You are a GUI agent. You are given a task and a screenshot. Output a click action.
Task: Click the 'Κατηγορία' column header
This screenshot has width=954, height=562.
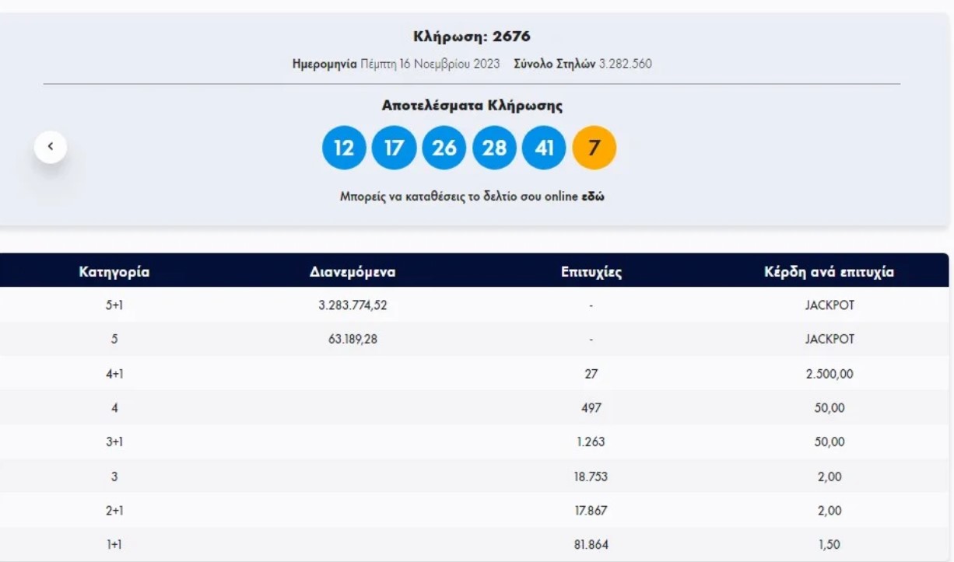(x=114, y=272)
